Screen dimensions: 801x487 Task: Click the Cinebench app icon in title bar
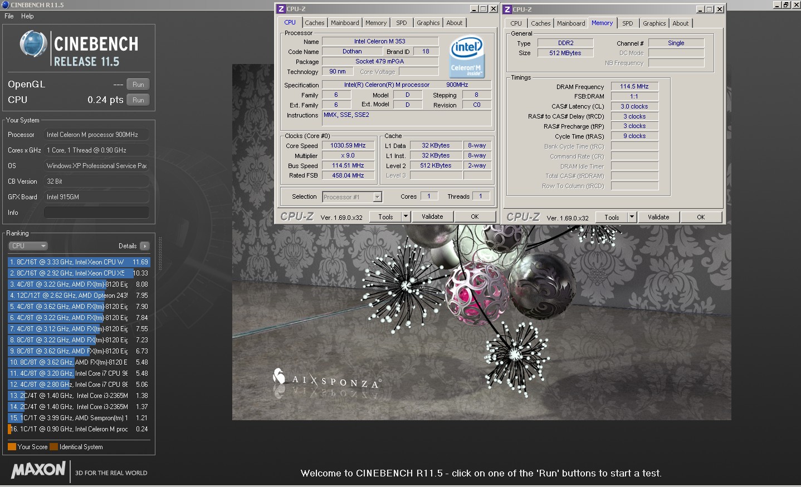(5, 4)
